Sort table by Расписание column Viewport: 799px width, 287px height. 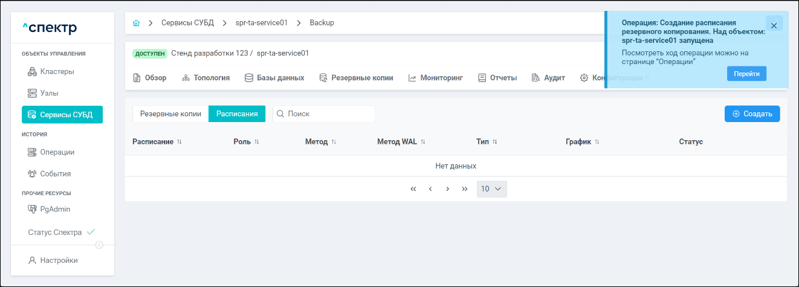pos(179,142)
